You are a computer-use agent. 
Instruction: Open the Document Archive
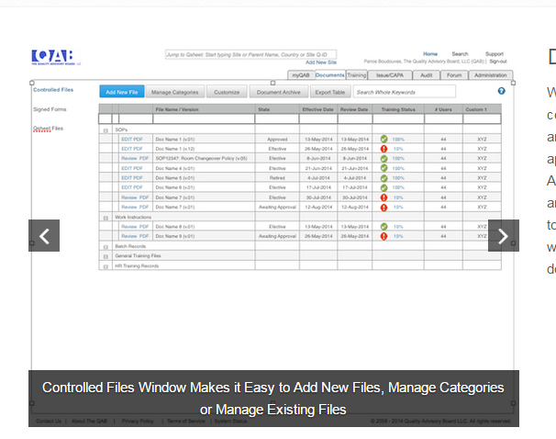tap(278, 92)
